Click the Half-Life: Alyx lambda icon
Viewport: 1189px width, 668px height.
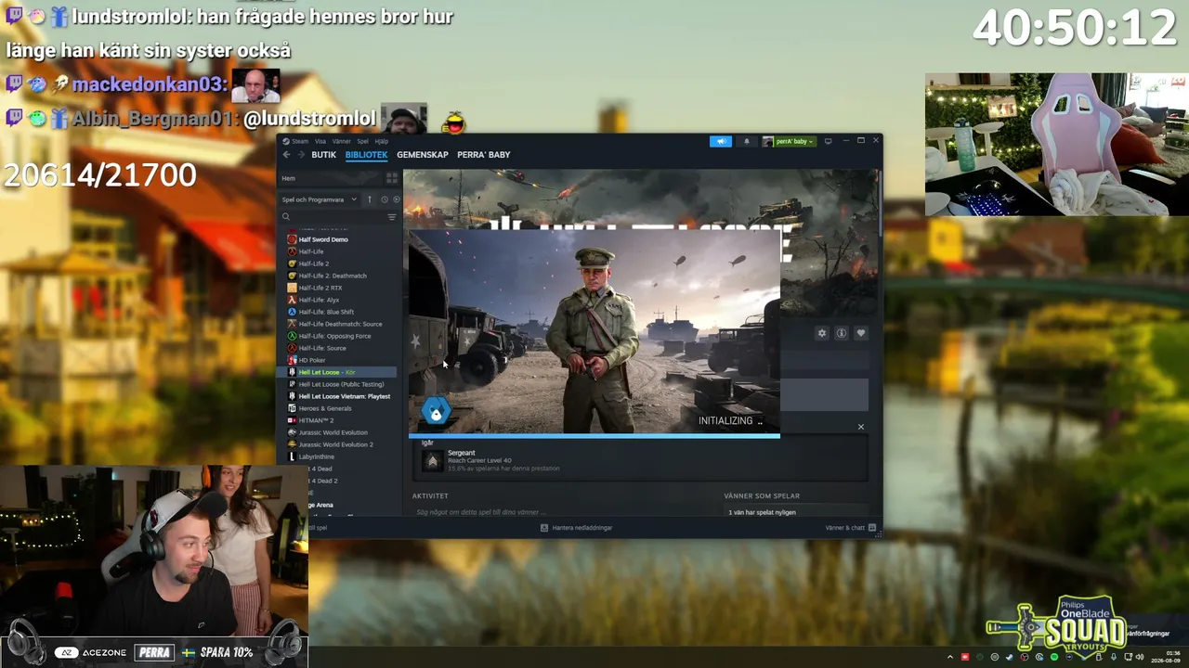tap(292, 300)
